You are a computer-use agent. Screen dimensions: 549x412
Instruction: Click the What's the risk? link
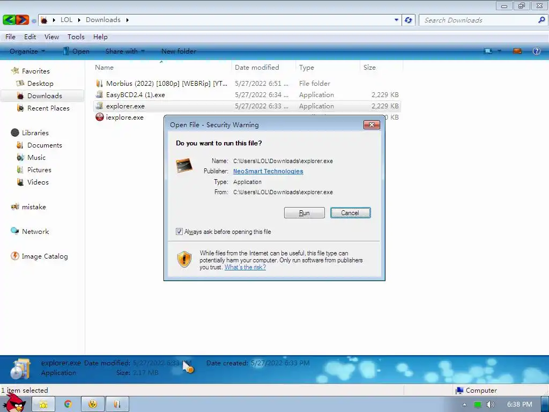[x=245, y=267]
